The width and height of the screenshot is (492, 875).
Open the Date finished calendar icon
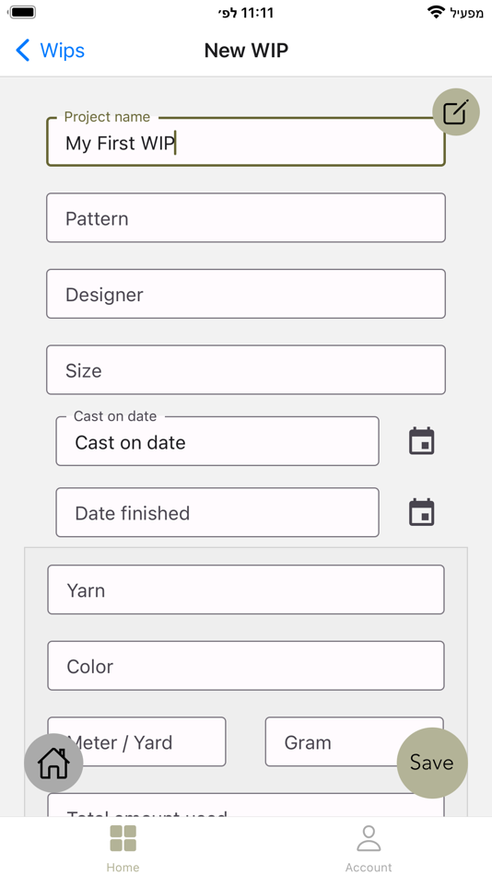(422, 512)
